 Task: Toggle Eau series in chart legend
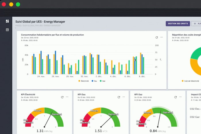coord(94,81)
